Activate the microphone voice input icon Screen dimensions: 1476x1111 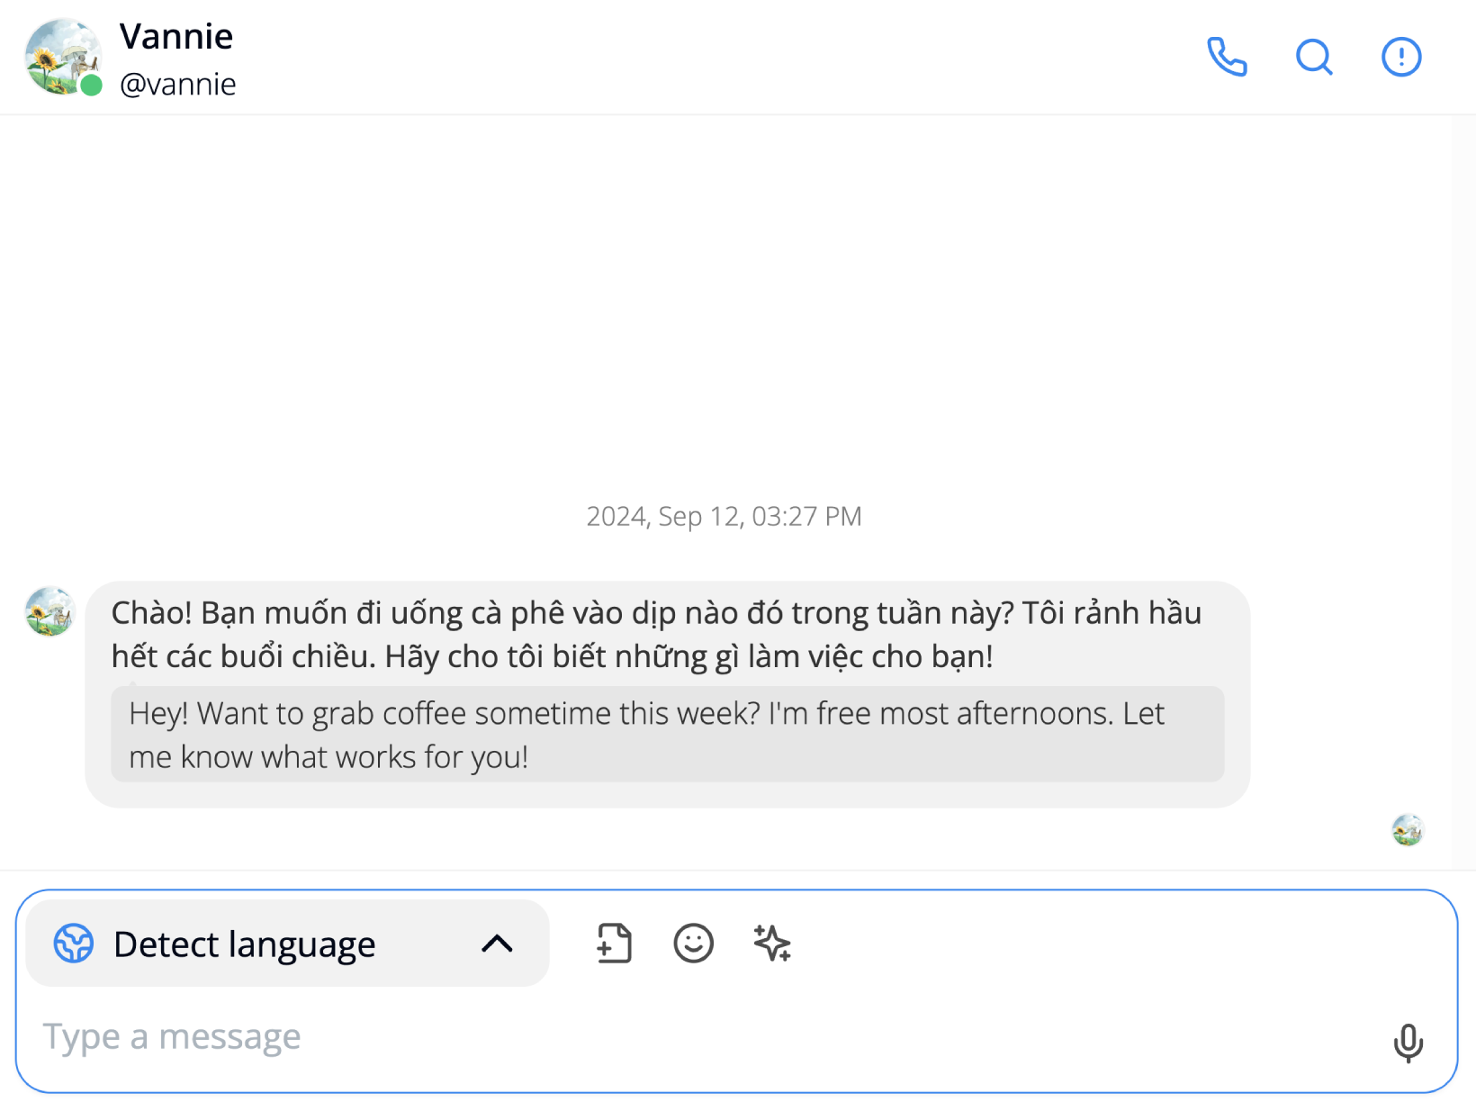pos(1408,1043)
